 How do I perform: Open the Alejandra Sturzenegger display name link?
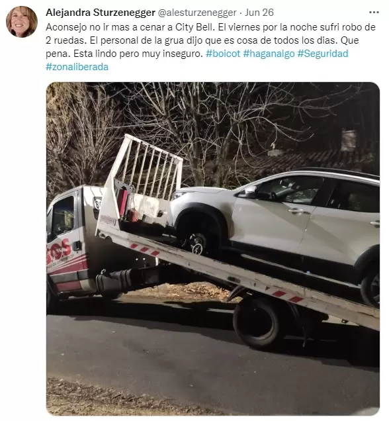pyautogui.click(x=101, y=13)
